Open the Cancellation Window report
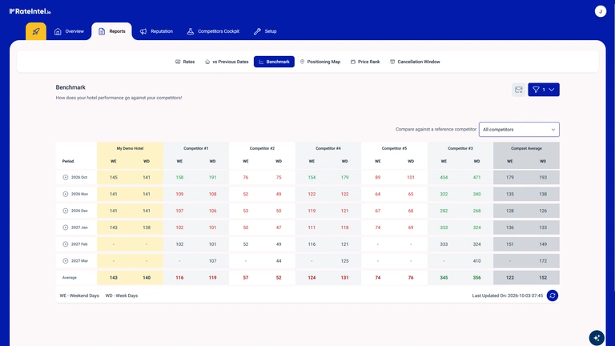This screenshot has width=615, height=346. [415, 62]
